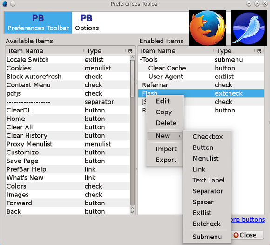Sort Enabled Items by Item Name header

tap(175, 51)
